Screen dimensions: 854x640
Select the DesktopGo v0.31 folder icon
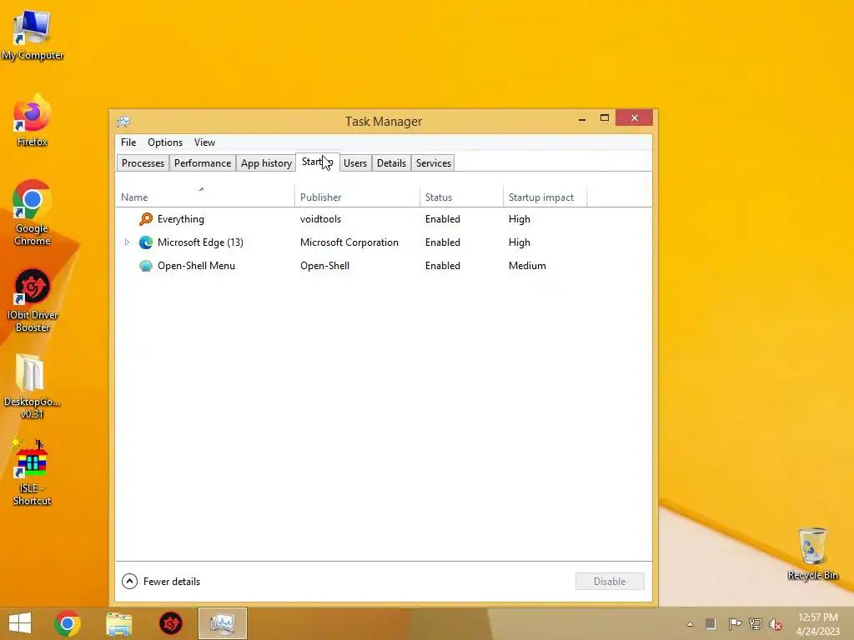pyautogui.click(x=33, y=387)
